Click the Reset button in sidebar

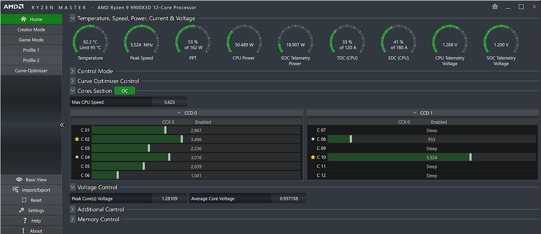click(x=31, y=200)
